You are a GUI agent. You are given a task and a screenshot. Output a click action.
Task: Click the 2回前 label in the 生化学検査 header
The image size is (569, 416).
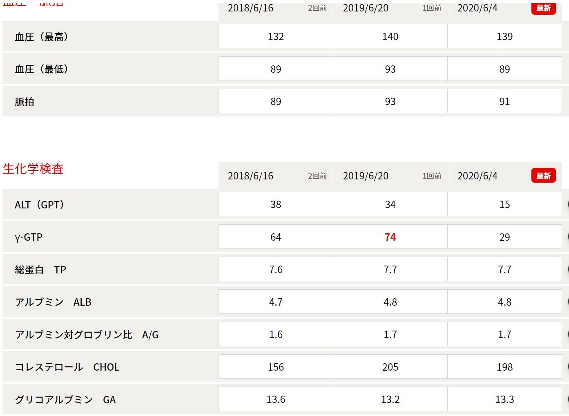coord(317,176)
